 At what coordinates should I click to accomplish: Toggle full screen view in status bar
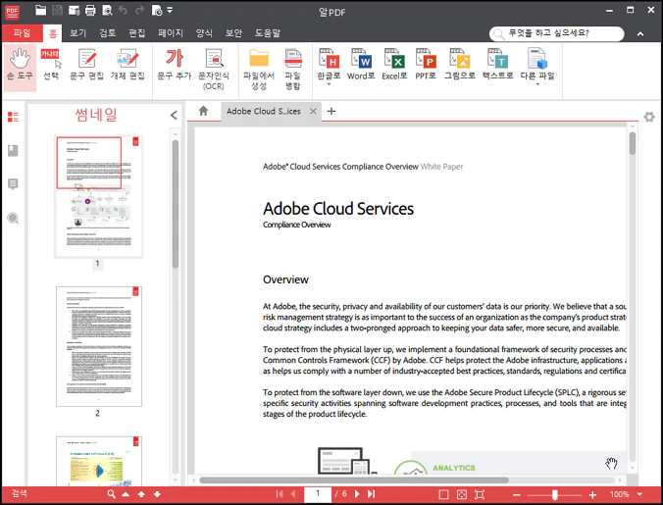click(480, 494)
